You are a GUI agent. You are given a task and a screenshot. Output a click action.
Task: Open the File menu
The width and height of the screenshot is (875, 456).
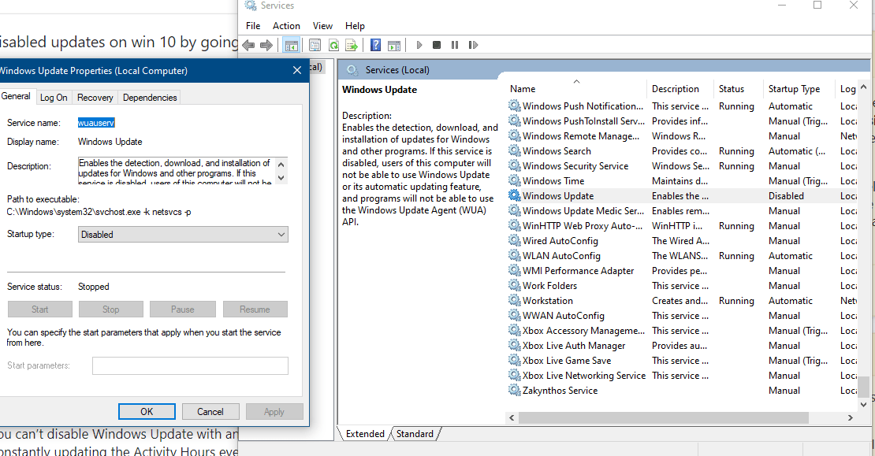[x=253, y=26]
